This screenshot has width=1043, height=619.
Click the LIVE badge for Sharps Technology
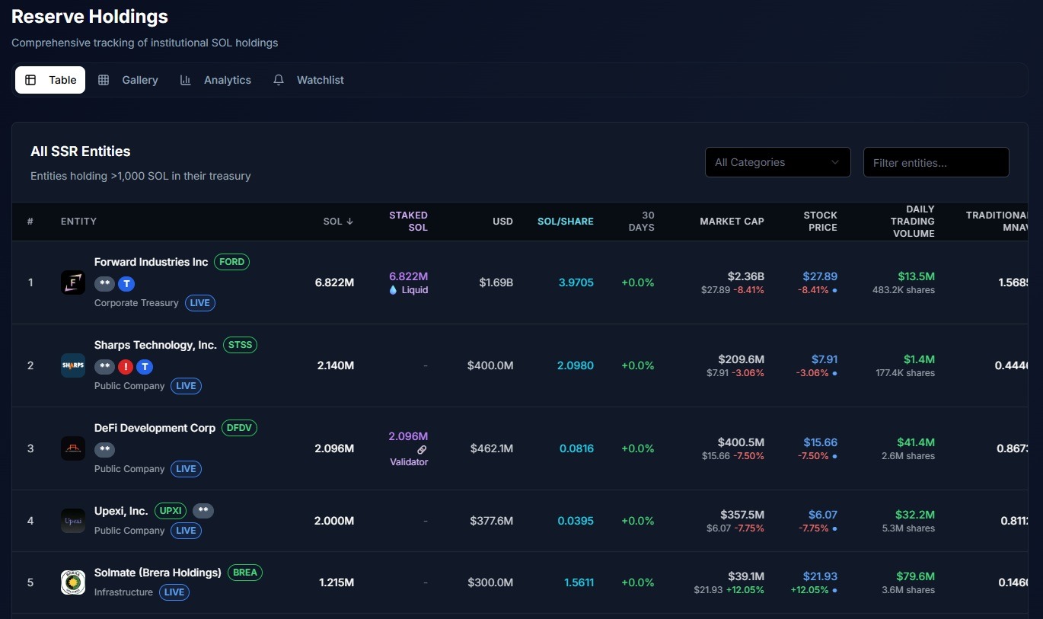186,386
